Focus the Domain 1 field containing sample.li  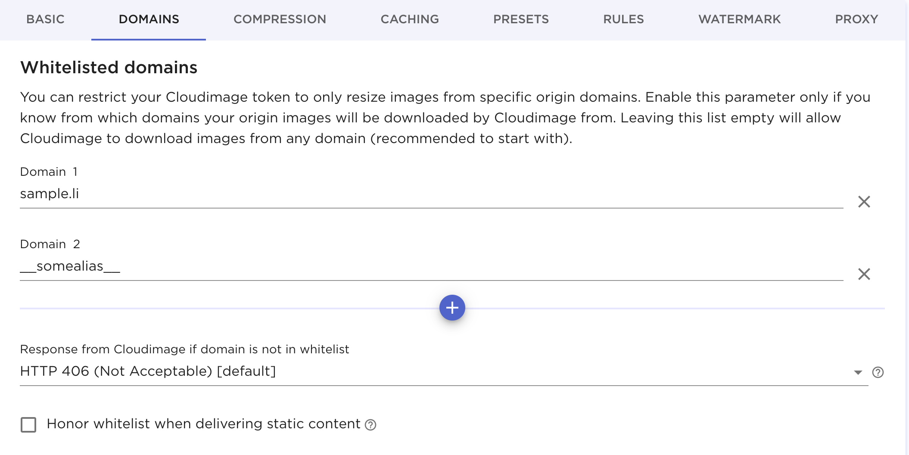[431, 194]
